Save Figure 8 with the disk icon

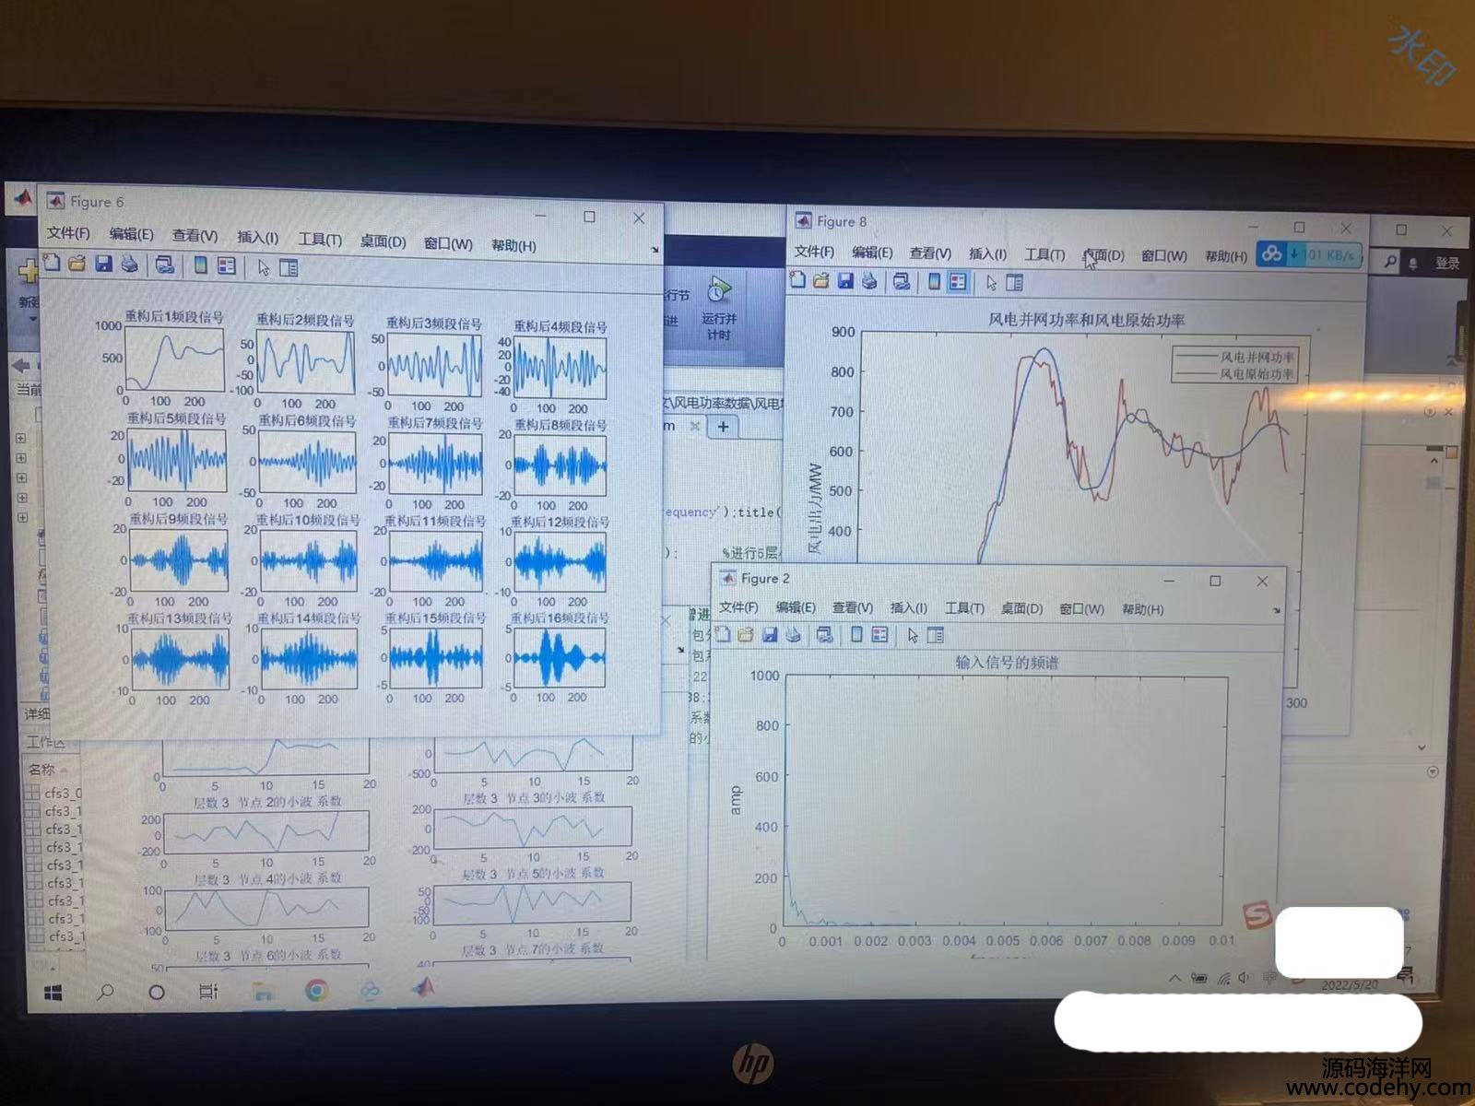(x=845, y=281)
